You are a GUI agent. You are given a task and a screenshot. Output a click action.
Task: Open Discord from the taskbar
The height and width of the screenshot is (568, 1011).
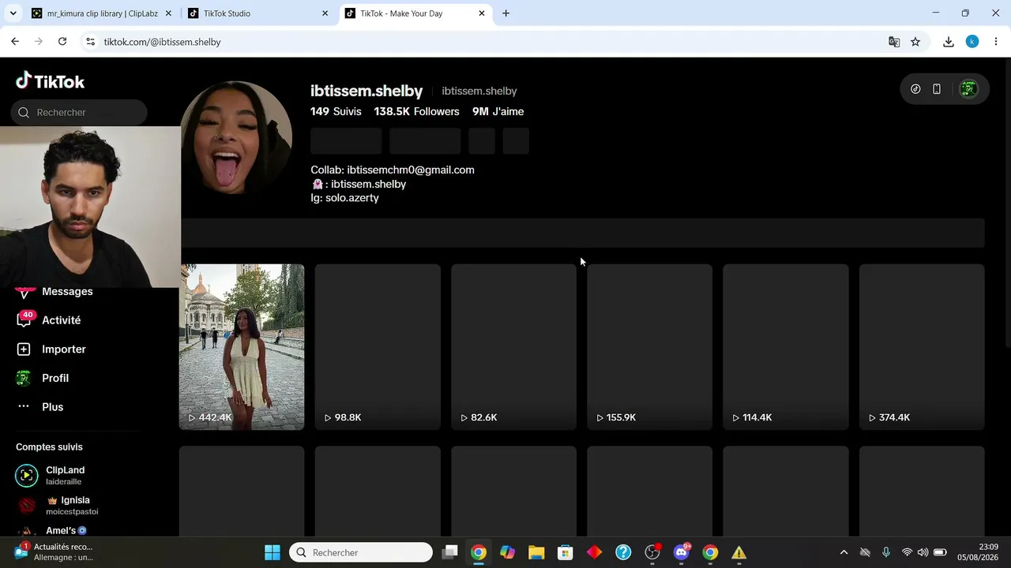[682, 552]
